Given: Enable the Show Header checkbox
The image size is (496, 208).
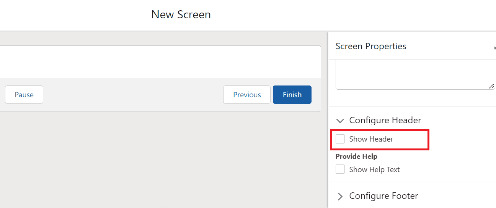Looking at the screenshot, I should click(340, 139).
